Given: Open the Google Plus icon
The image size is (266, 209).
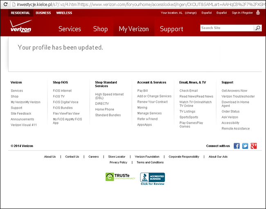Looking at the screenshot, I should 254,146.
